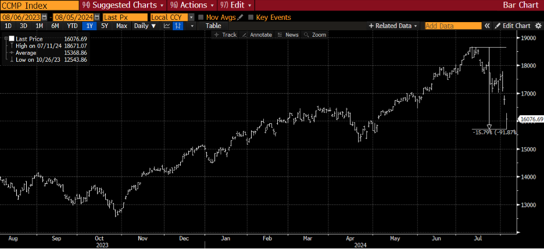544x249 pixels.
Task: Toggle the Last Price legend checkbox
Action: (x=12, y=38)
